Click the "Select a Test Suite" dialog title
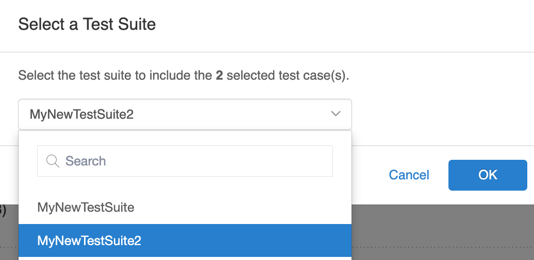This screenshot has width=534, height=260. coord(87,24)
